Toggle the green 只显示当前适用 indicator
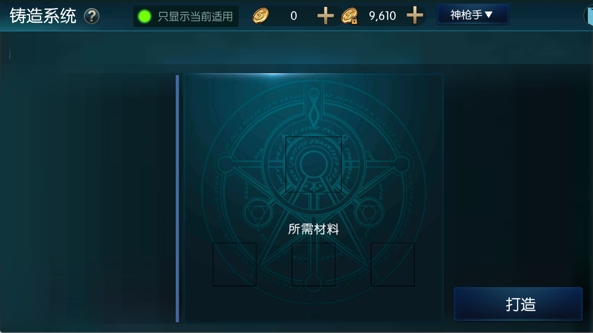 (144, 16)
